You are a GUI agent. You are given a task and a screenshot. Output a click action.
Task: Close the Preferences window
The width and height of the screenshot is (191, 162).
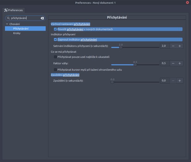[188, 2]
